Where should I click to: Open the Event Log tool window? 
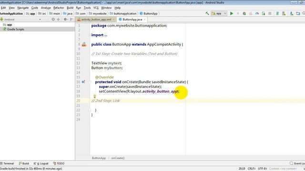coord(297,163)
